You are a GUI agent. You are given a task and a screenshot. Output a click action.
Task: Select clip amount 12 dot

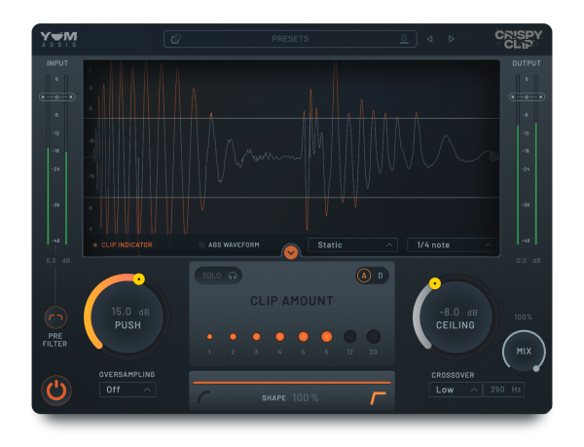coord(349,337)
